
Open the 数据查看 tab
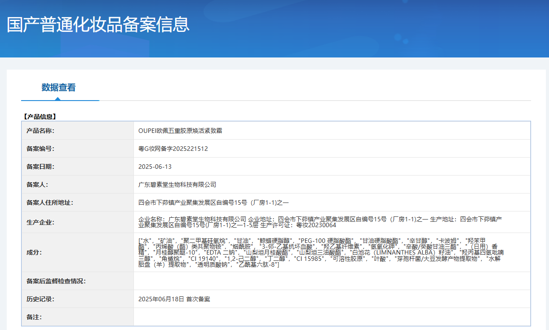tap(59, 88)
